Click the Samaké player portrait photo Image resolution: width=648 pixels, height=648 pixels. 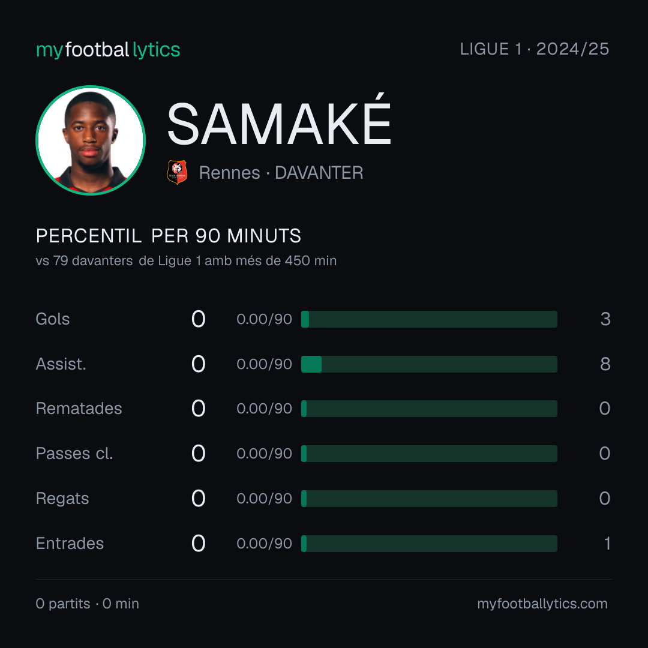point(91,140)
